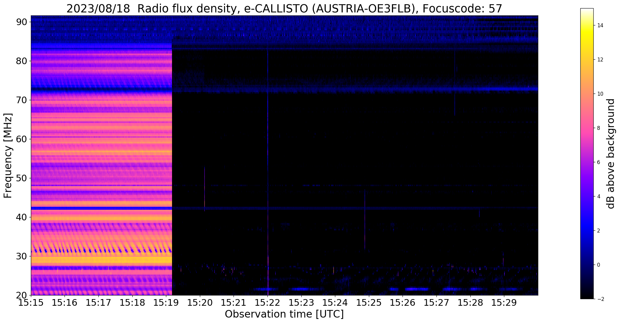The width and height of the screenshot is (620, 323).
Task: Click the colorbar tick label 14
Action: tap(599, 25)
